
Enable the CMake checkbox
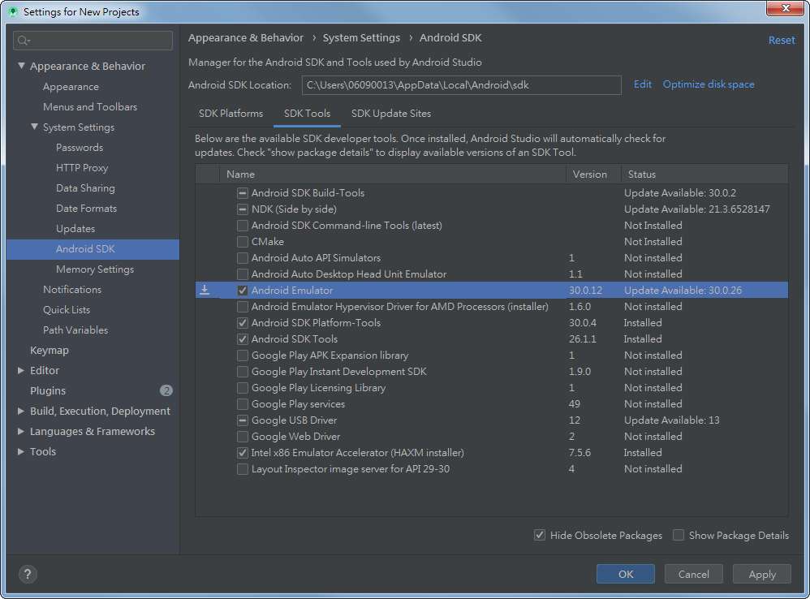[243, 242]
